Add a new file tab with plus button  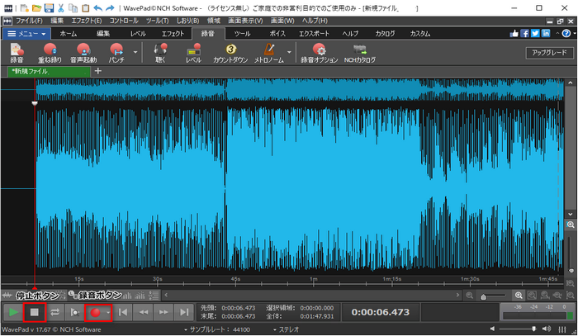98,71
